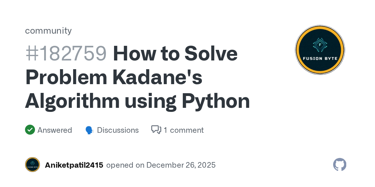Click the opened on December 26, 2025 date
Screen dimensions: 375x187
[x=161, y=165]
